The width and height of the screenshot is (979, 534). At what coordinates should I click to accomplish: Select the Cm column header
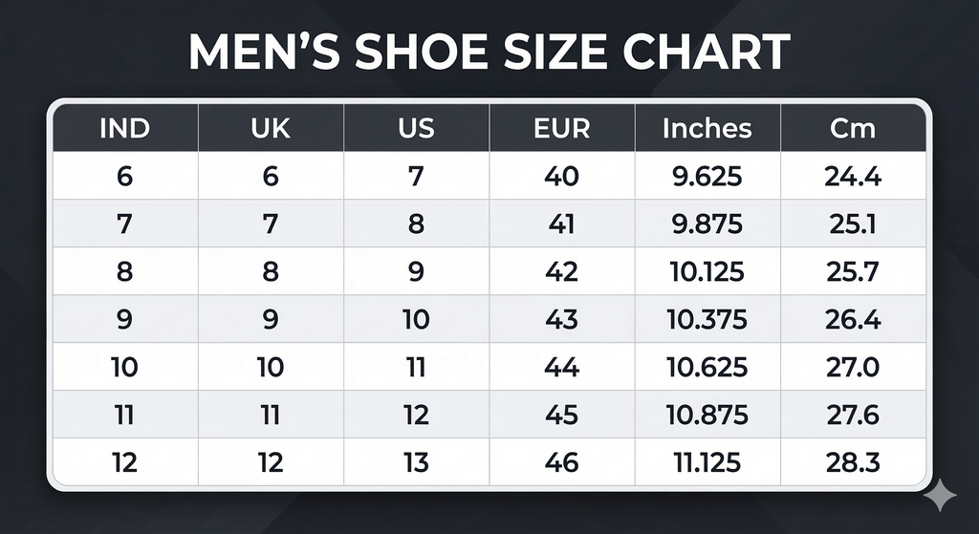(x=853, y=129)
